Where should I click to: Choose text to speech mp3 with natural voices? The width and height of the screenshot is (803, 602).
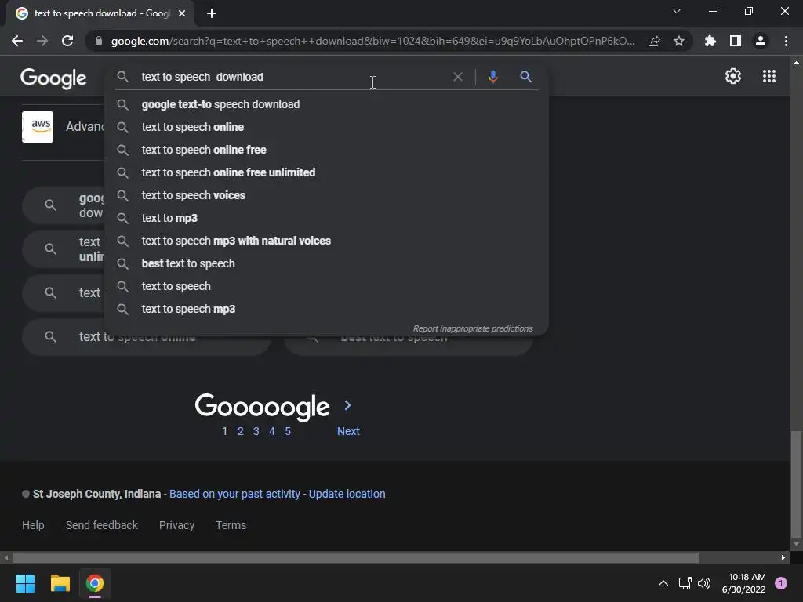[326, 241]
